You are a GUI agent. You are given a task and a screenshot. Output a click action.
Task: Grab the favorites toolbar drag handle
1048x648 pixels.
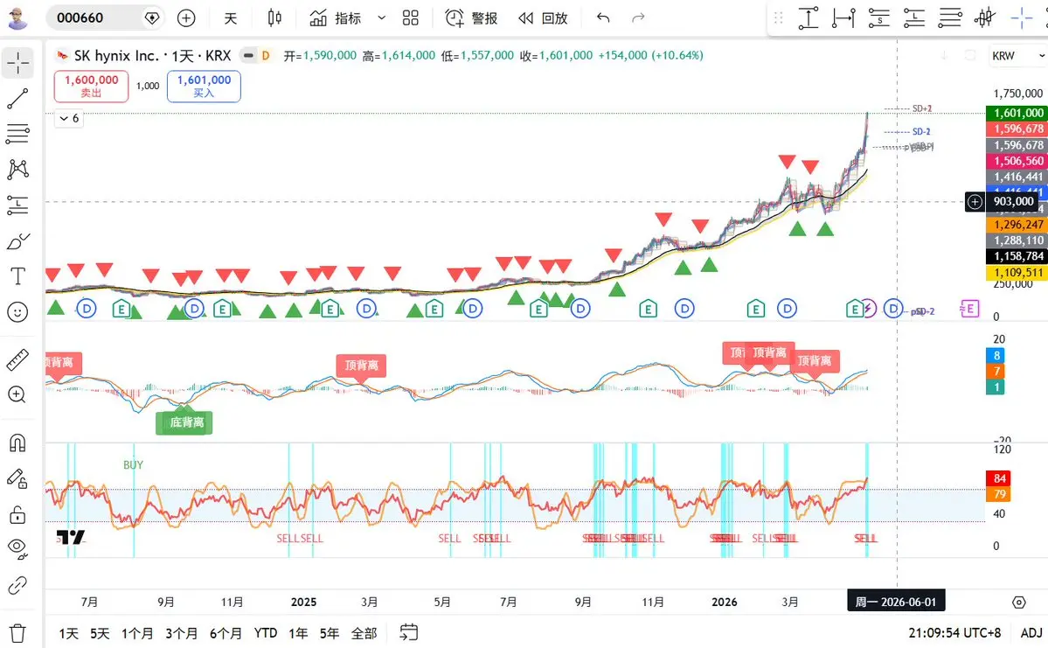click(x=778, y=18)
